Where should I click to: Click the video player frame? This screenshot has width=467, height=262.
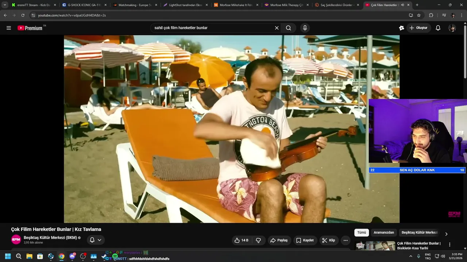(232, 129)
